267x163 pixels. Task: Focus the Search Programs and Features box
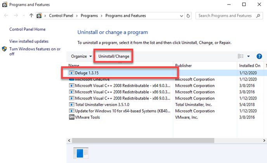coord(229,15)
